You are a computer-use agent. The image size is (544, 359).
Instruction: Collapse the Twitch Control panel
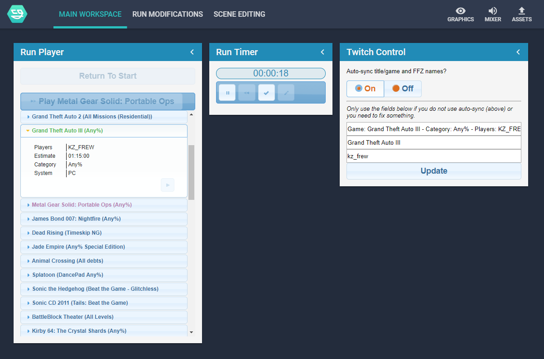point(518,52)
